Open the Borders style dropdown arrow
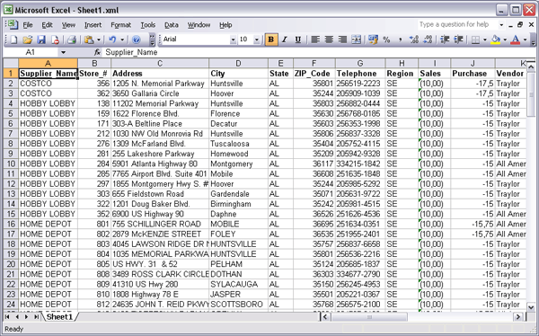Screen dimensions: 539x336 coord(485,40)
